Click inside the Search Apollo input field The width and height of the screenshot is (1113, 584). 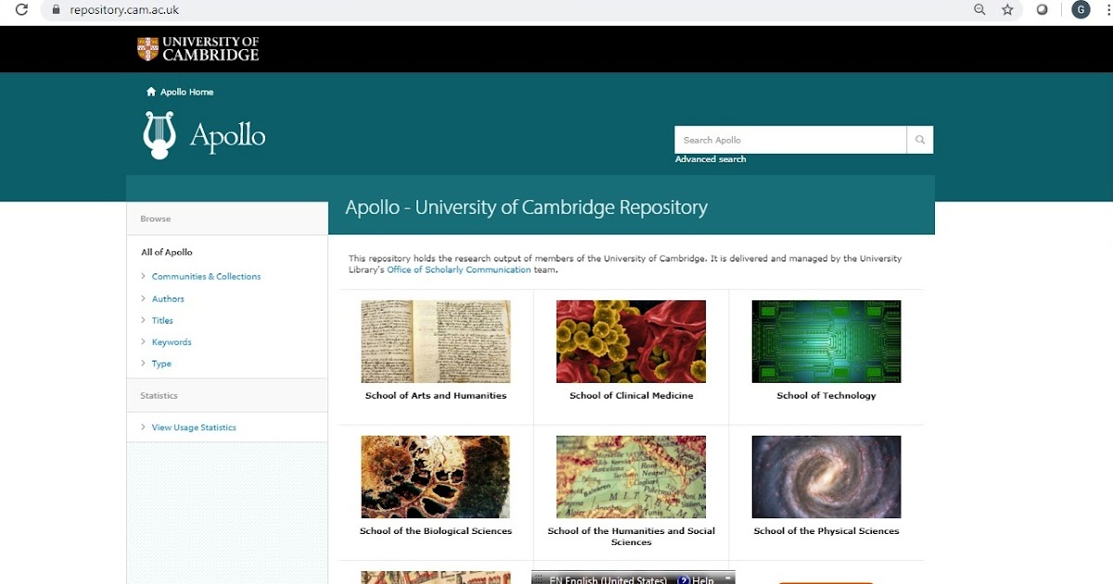click(788, 139)
